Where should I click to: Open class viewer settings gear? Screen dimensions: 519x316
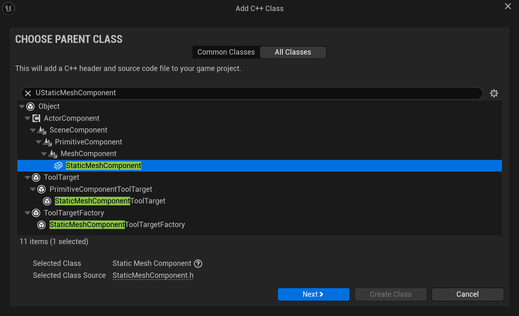[494, 93]
